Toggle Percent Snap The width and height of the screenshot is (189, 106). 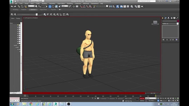coord(87,6)
